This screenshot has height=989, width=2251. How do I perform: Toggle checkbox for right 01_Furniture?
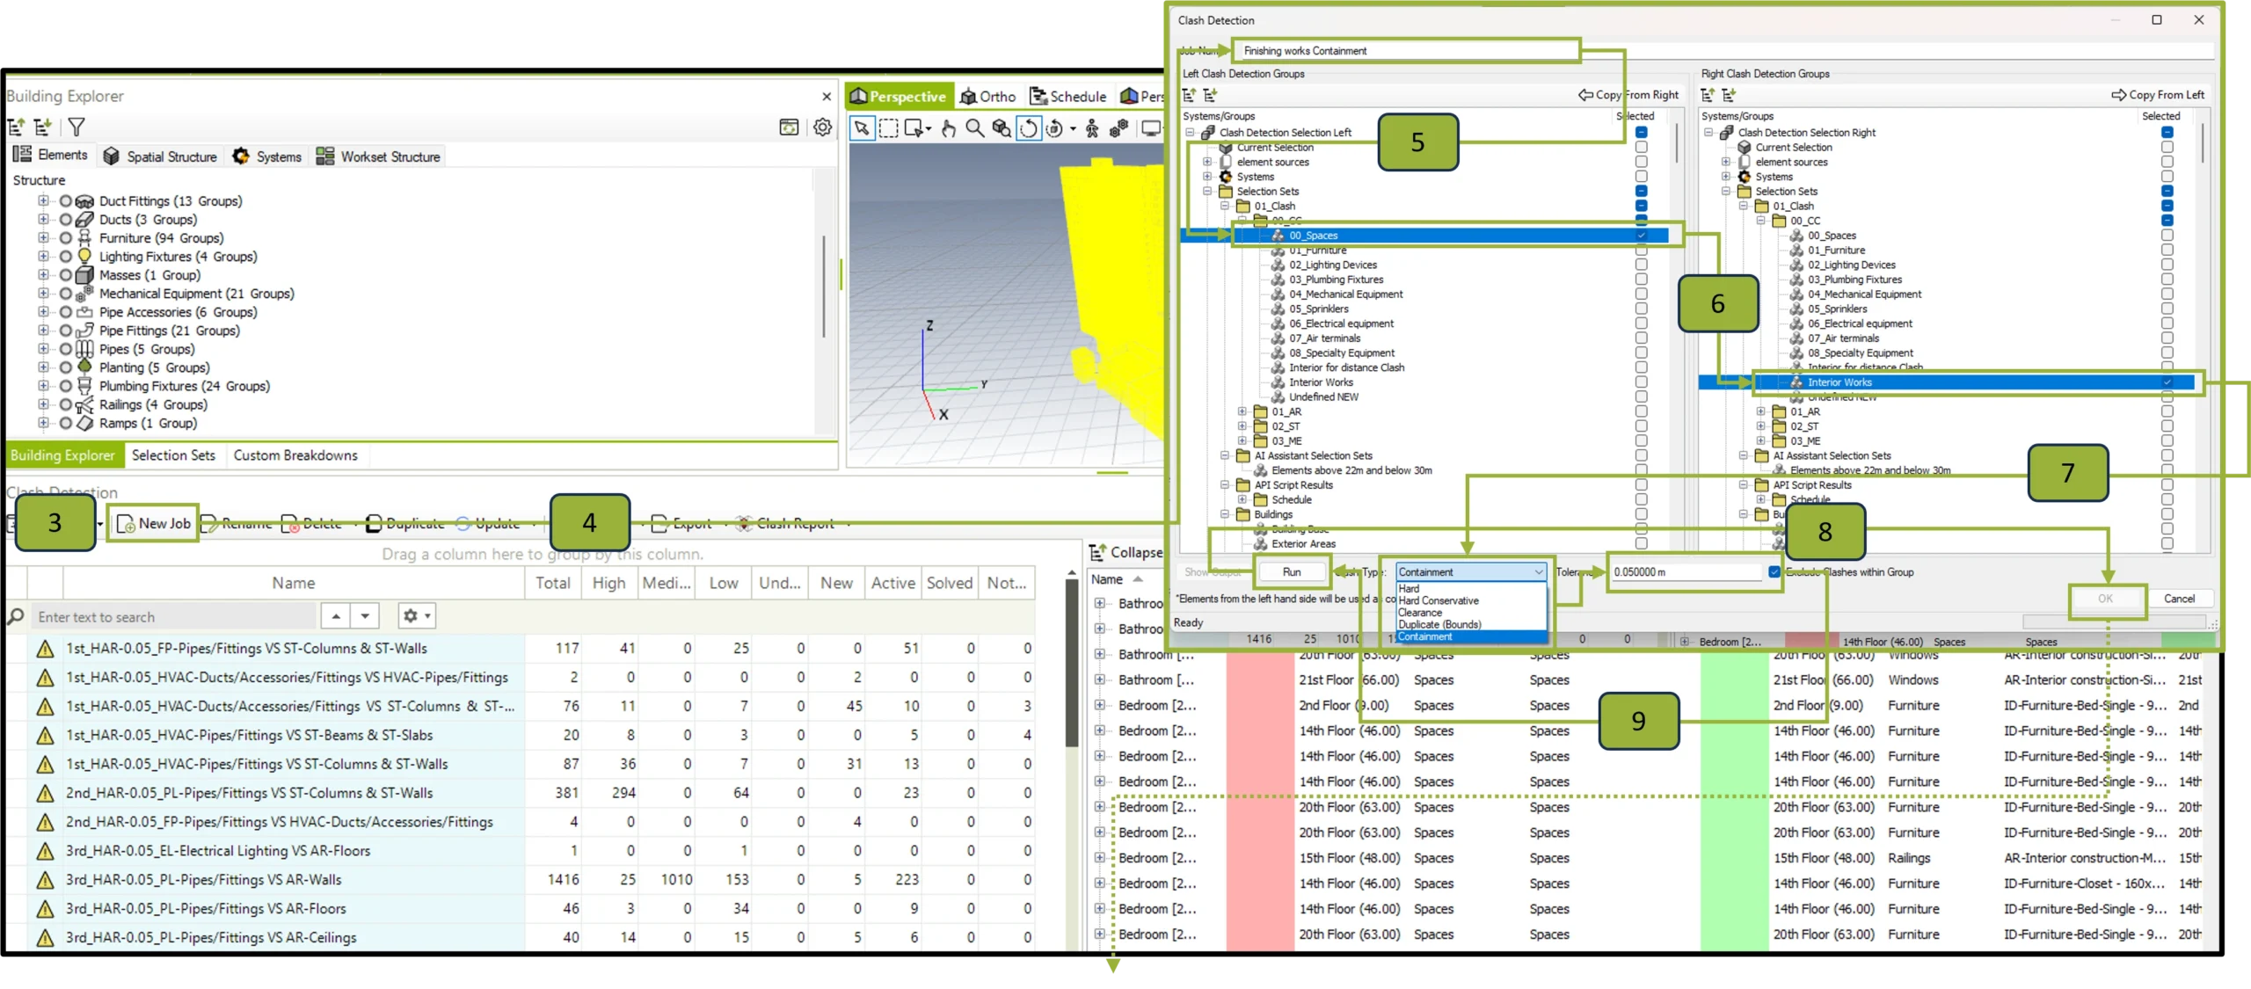(2167, 251)
